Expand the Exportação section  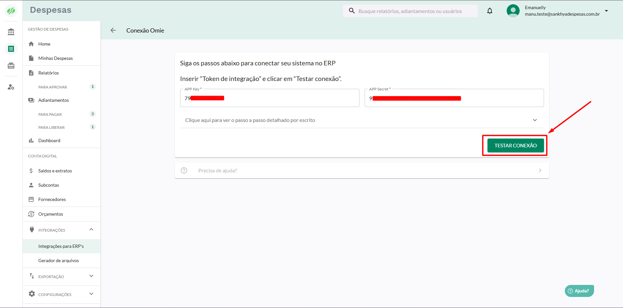pyautogui.click(x=91, y=276)
